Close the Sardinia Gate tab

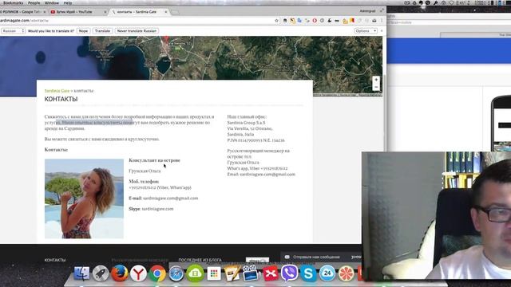[166, 12]
